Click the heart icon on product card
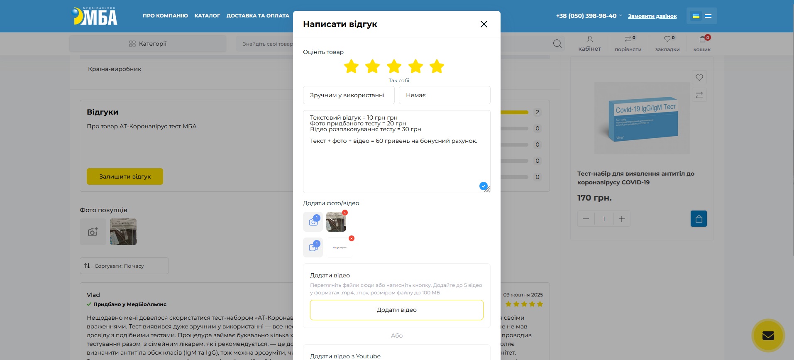The height and width of the screenshot is (360, 794). coord(699,78)
